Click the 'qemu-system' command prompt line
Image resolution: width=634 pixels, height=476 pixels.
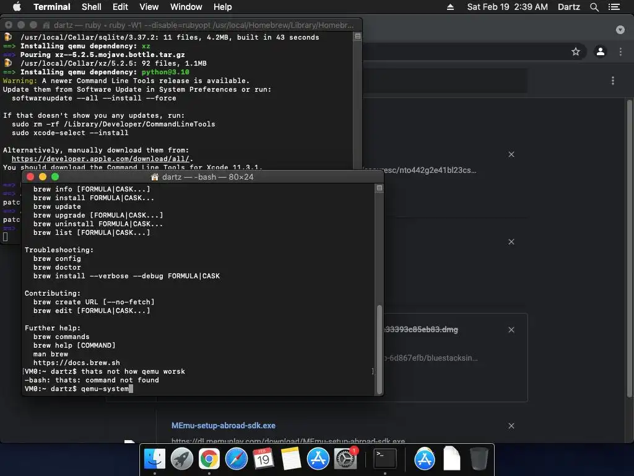click(x=79, y=389)
